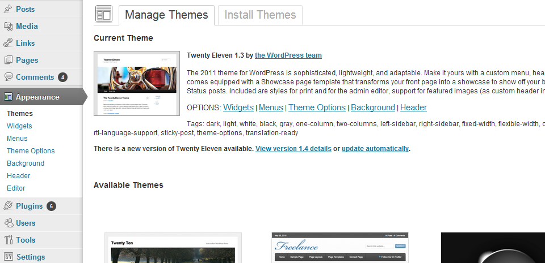Screen dimensions: 545x263
Task: Open the Posts menu
Action: (x=26, y=10)
